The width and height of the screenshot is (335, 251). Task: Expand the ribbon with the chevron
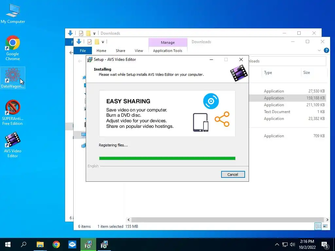point(319,51)
